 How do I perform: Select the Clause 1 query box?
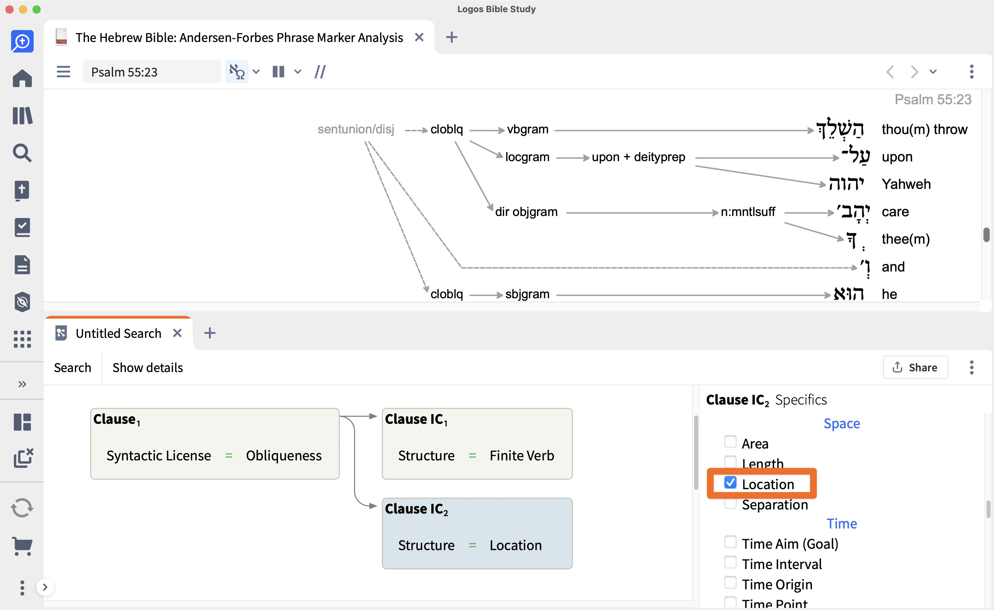[215, 444]
